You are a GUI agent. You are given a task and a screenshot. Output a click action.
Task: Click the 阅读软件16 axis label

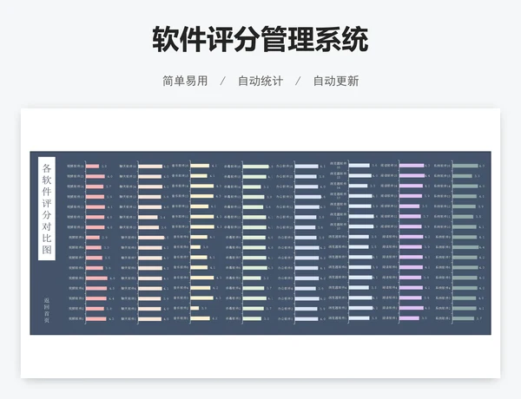tap(389, 165)
